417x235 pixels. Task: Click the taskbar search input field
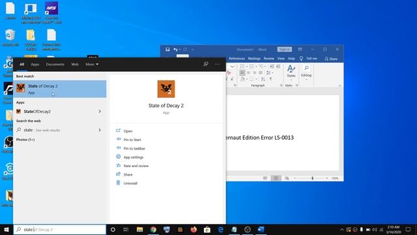pos(60,229)
